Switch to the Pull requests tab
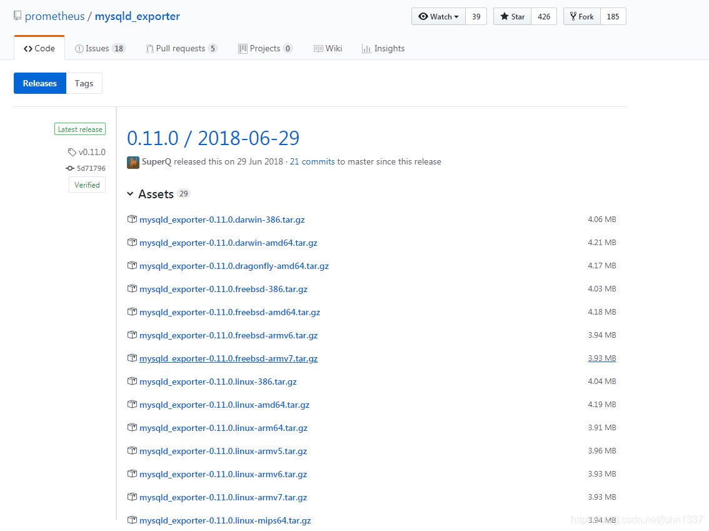This screenshot has height=531, width=709. point(182,48)
